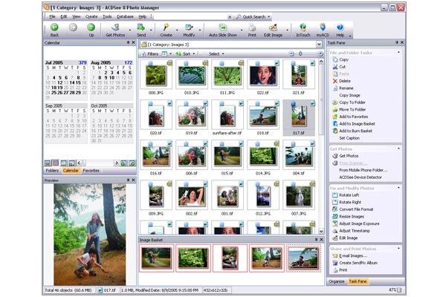Viewport: 446px width, 297px height.
Task: Start the Auto Slide Show
Action: pyautogui.click(x=224, y=28)
